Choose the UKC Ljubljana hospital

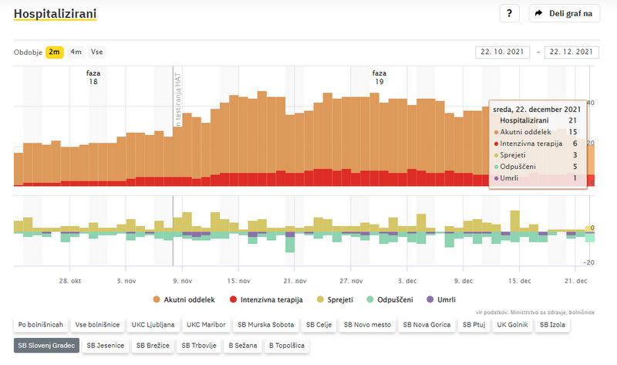click(x=153, y=325)
